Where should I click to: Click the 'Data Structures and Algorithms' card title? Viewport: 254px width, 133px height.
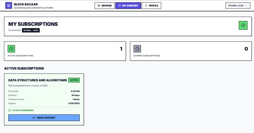(x=38, y=80)
